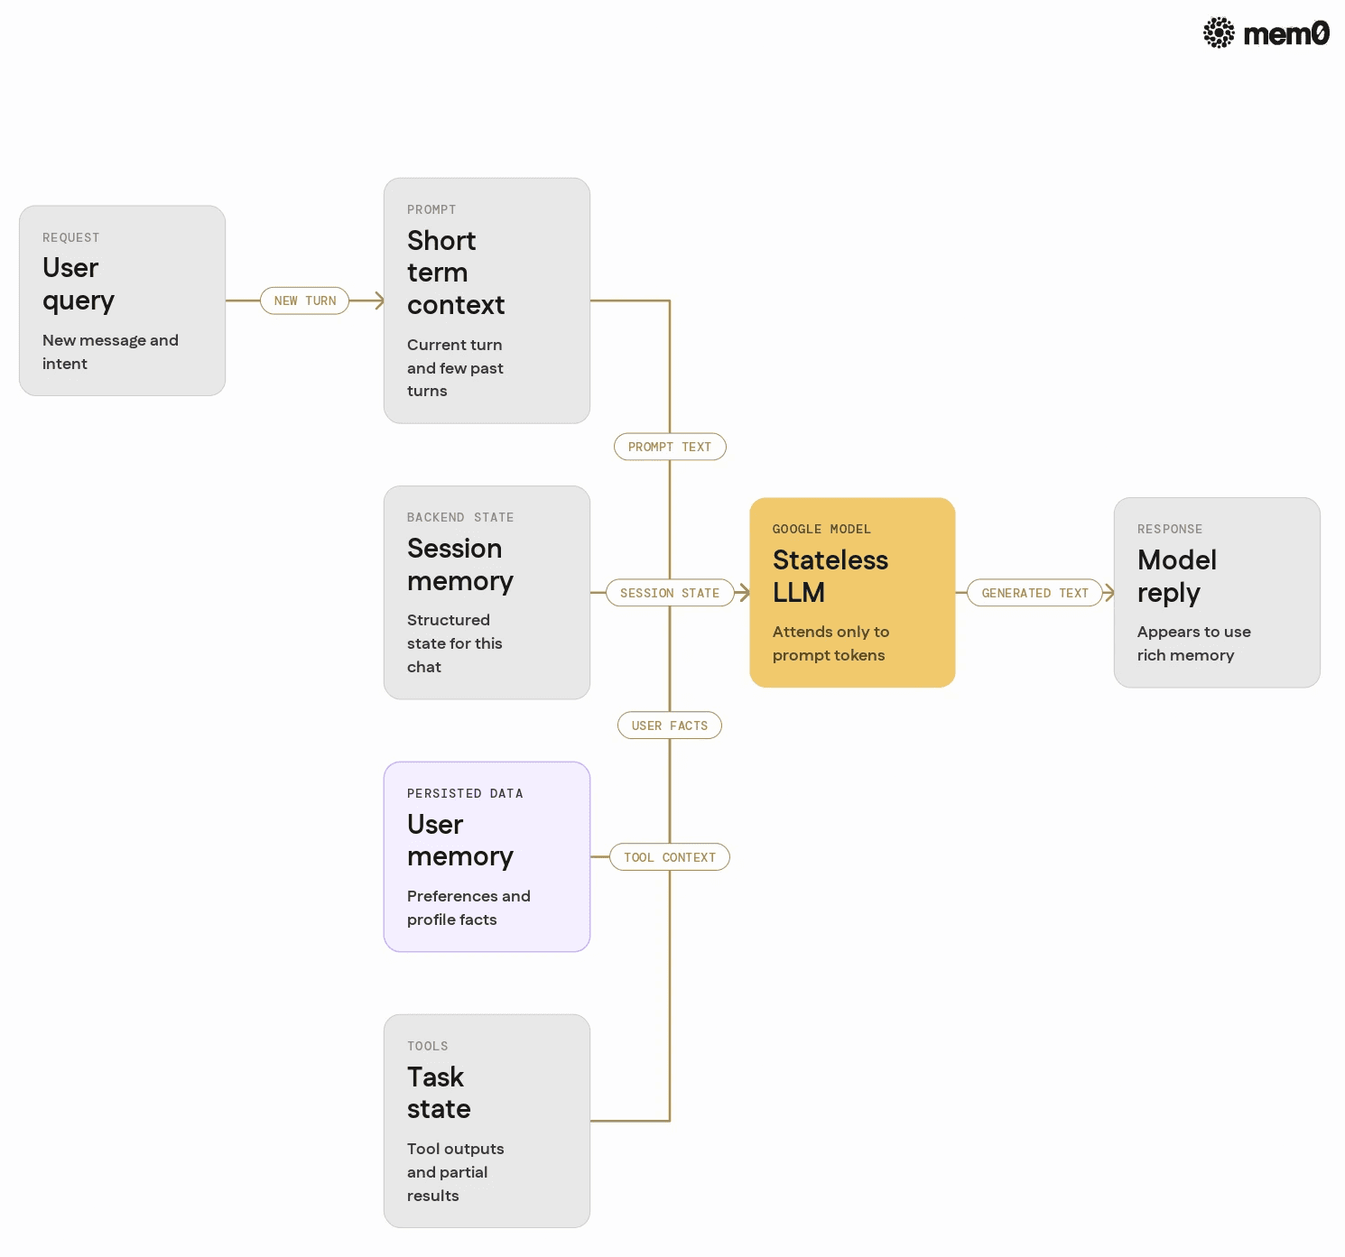Click the GENERATED TEXT connector label
Image resolution: width=1345 pixels, height=1257 pixels.
point(1035,593)
